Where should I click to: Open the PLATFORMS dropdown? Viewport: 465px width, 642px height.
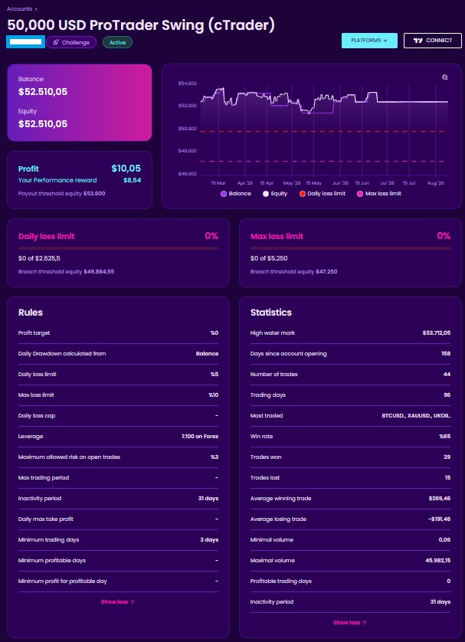point(369,41)
